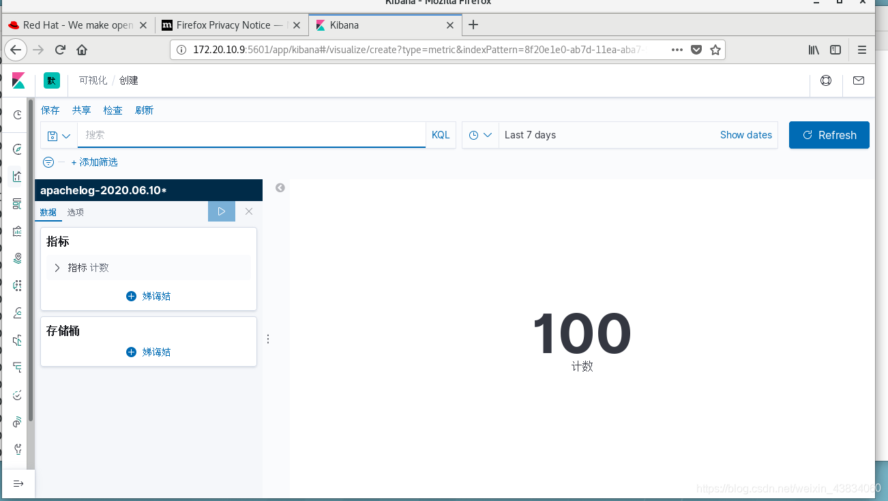Open Visualize chart icon in sidebar
The width and height of the screenshot is (888, 501).
coord(18,177)
